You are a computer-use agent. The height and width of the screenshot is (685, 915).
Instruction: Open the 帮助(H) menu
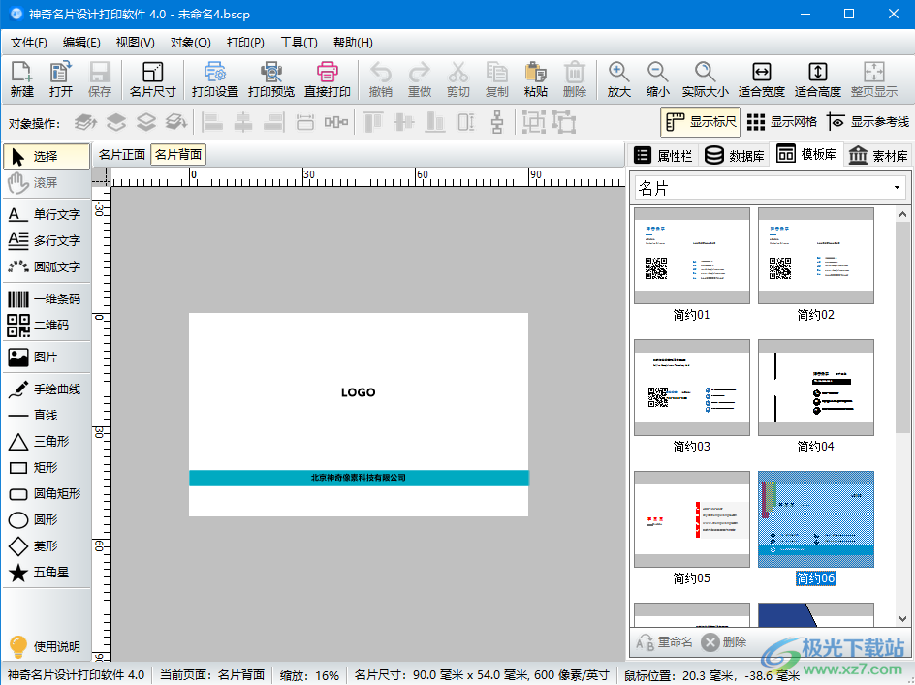353,43
